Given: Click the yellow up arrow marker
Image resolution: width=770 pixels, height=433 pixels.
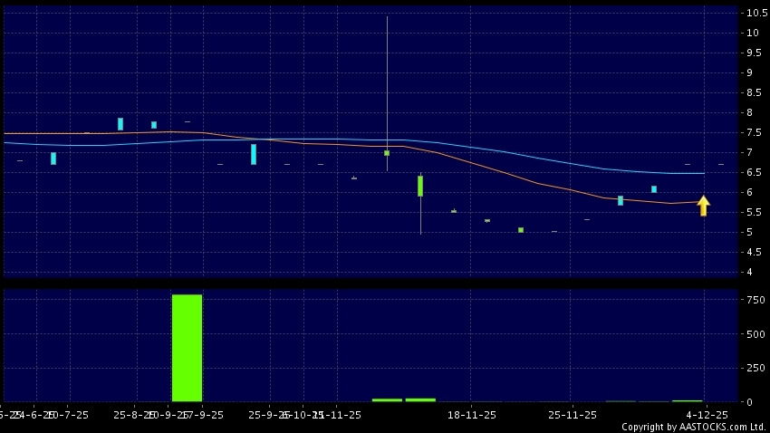Looking at the screenshot, I should point(703,206).
